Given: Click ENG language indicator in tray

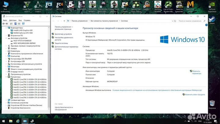Looking at the screenshot, I should click(x=200, y=121).
